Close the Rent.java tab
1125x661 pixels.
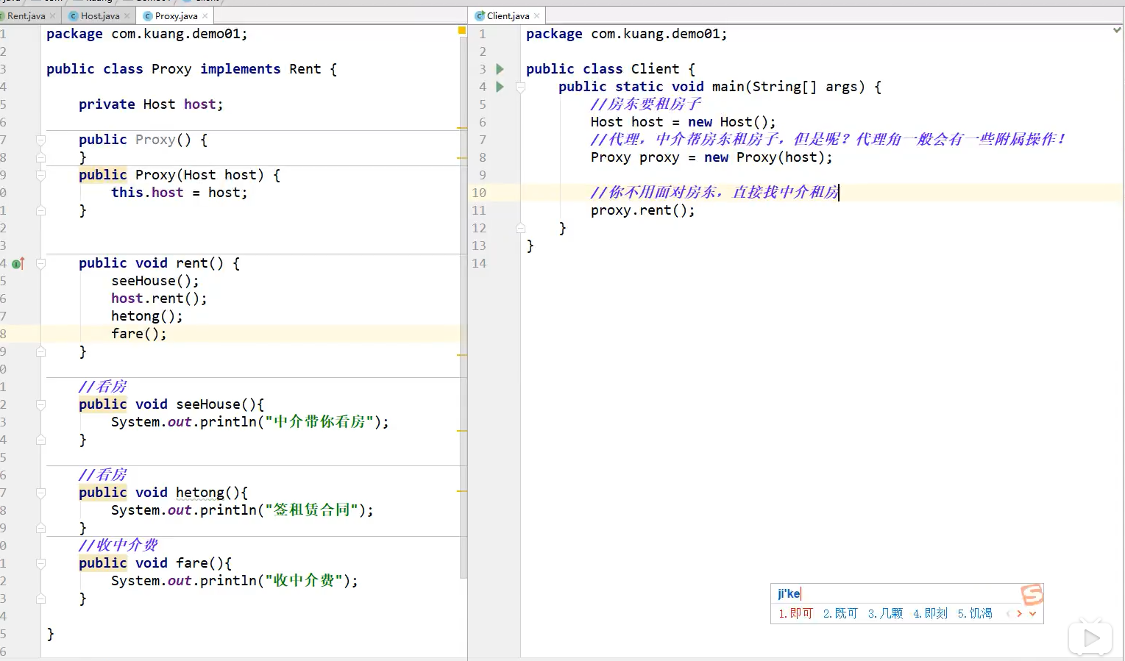(x=52, y=15)
